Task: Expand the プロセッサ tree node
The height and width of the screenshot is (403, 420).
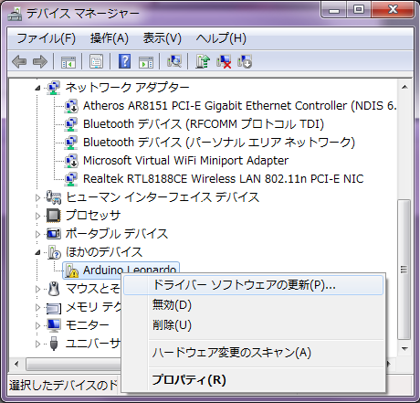Action: coord(37,216)
